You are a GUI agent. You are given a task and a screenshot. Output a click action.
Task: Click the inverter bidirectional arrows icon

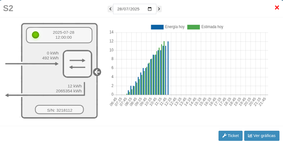pos(77,64)
